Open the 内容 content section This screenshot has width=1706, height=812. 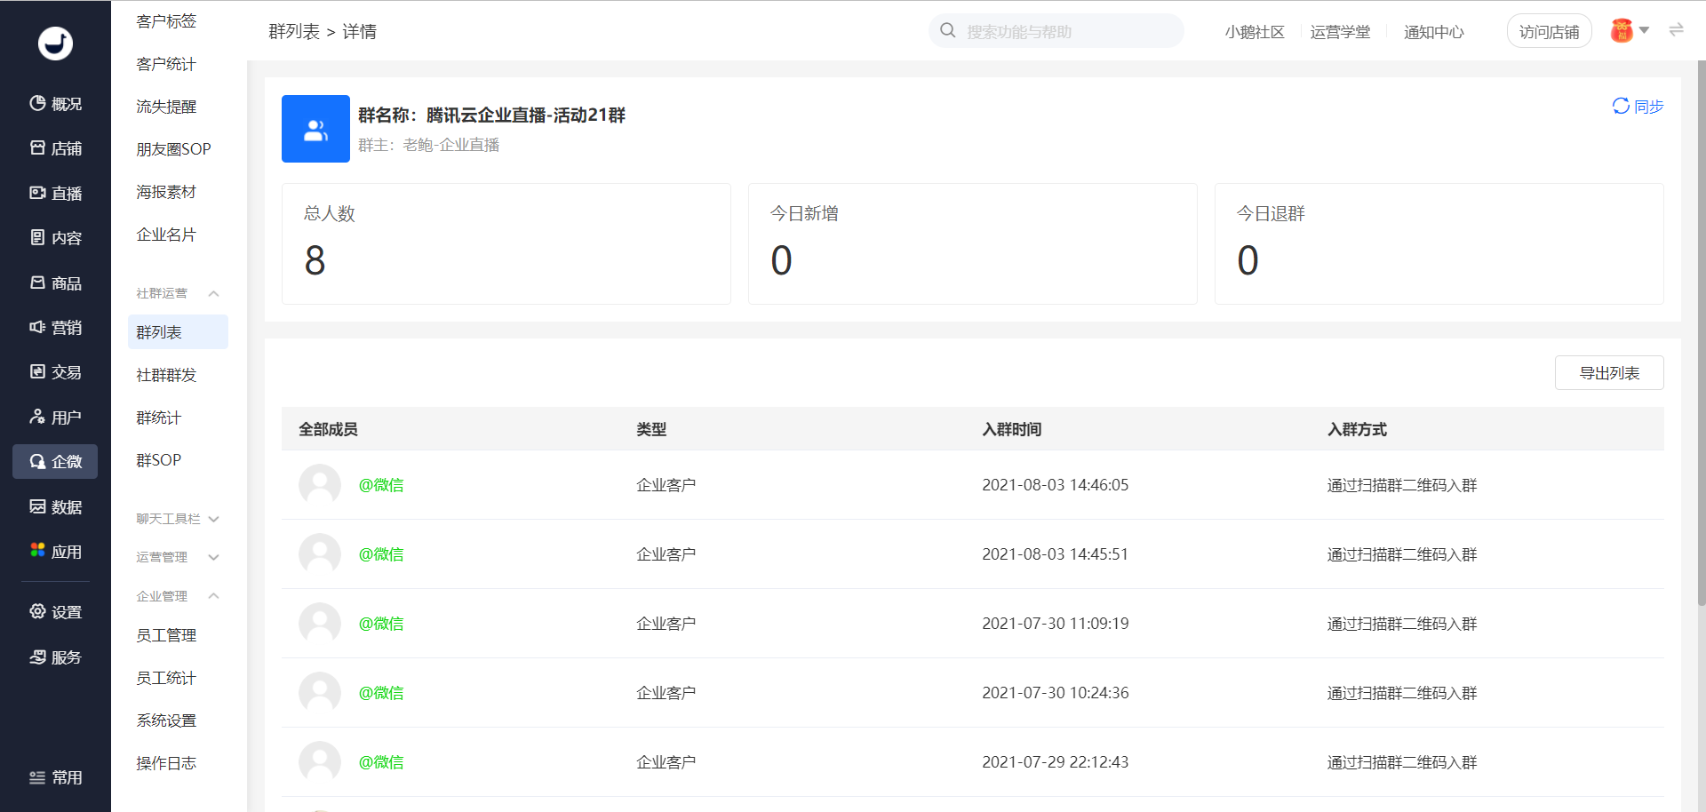pos(55,237)
